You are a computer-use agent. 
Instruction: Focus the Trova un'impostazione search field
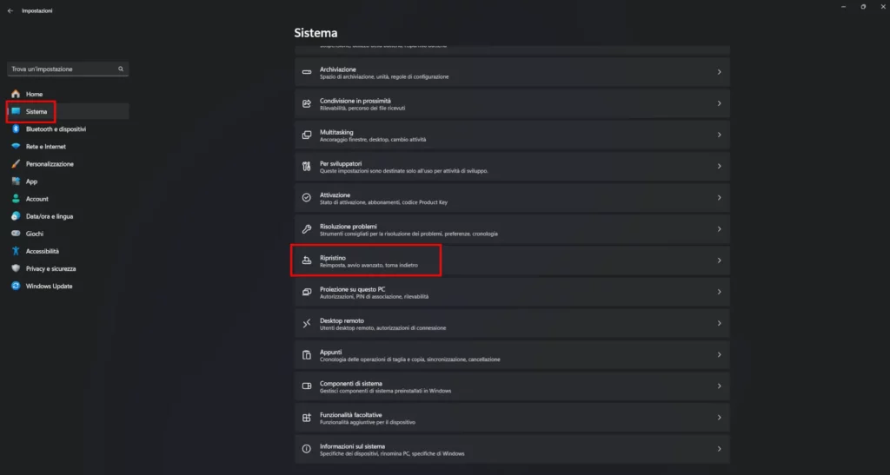[x=61, y=69]
